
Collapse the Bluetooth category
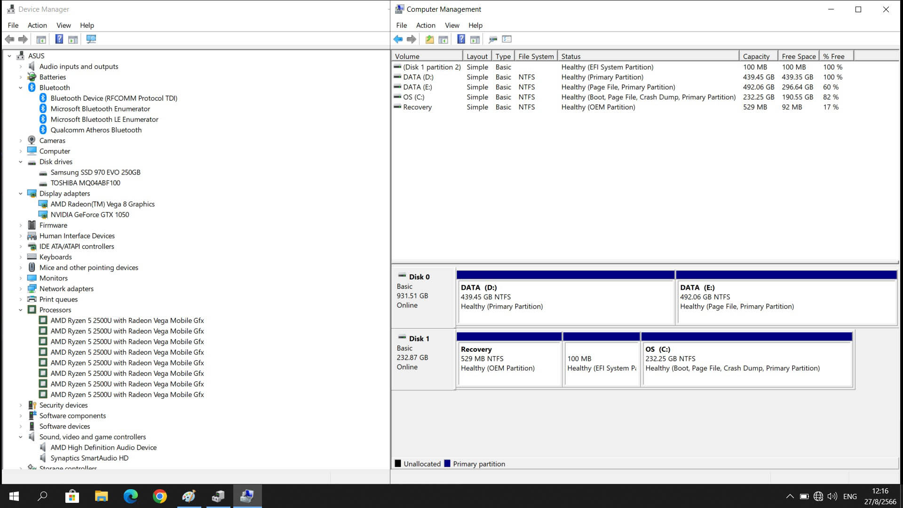point(21,87)
